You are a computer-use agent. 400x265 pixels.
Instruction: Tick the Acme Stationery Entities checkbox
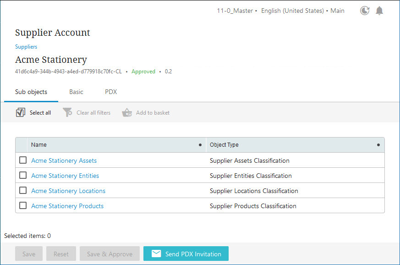click(x=23, y=175)
